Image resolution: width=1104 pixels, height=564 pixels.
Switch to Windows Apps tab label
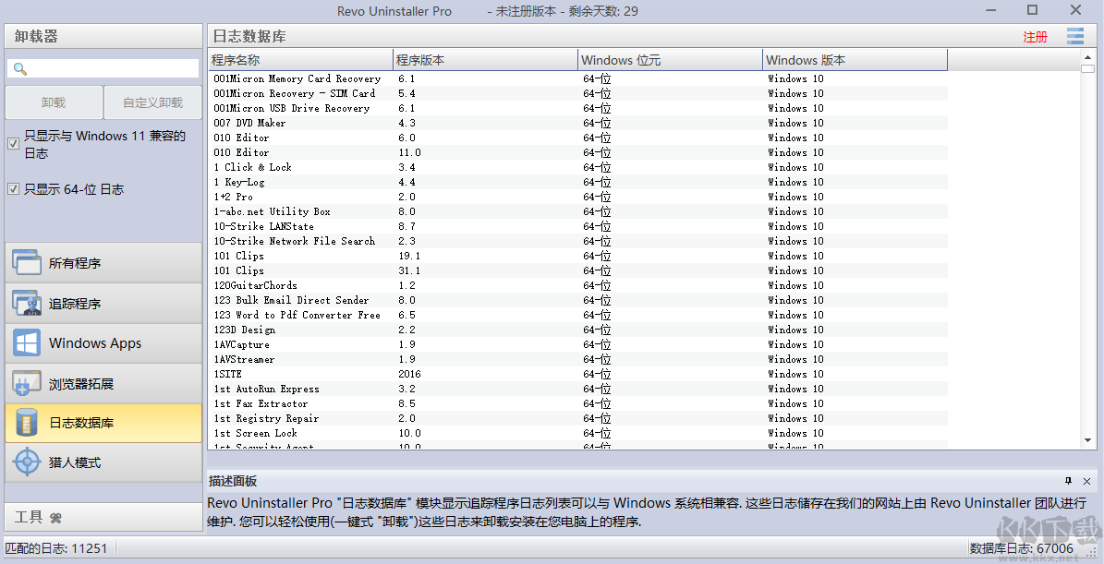coord(95,343)
